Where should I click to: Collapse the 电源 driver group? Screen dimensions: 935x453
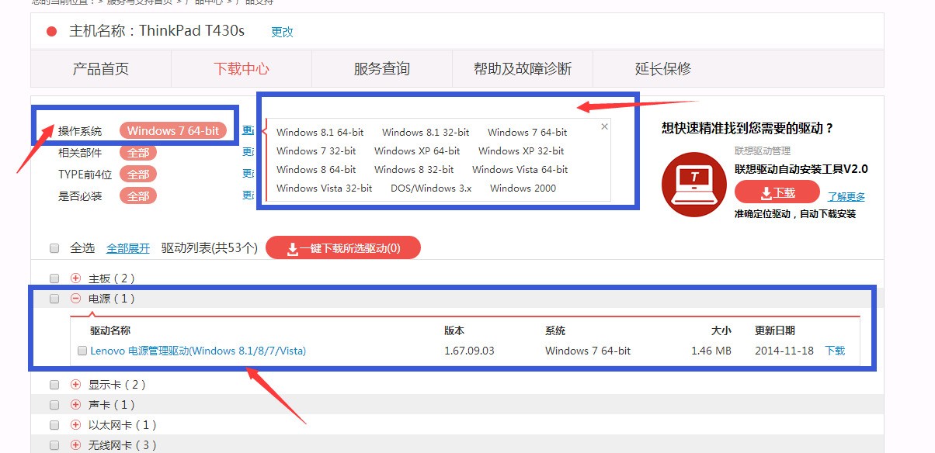[75, 299]
